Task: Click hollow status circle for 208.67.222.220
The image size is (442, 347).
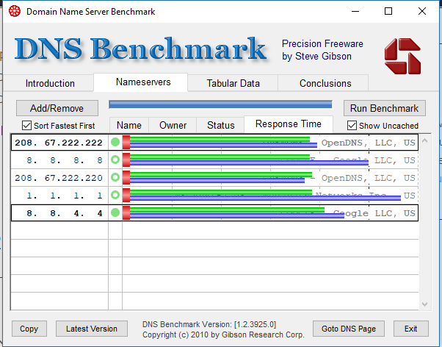Action: (x=115, y=177)
